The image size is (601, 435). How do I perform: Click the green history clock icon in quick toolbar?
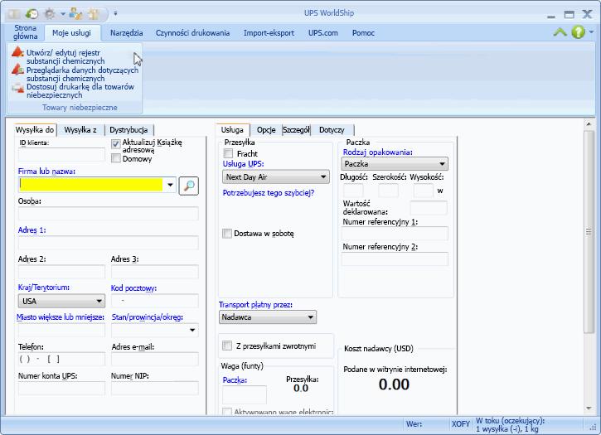[x=32, y=14]
